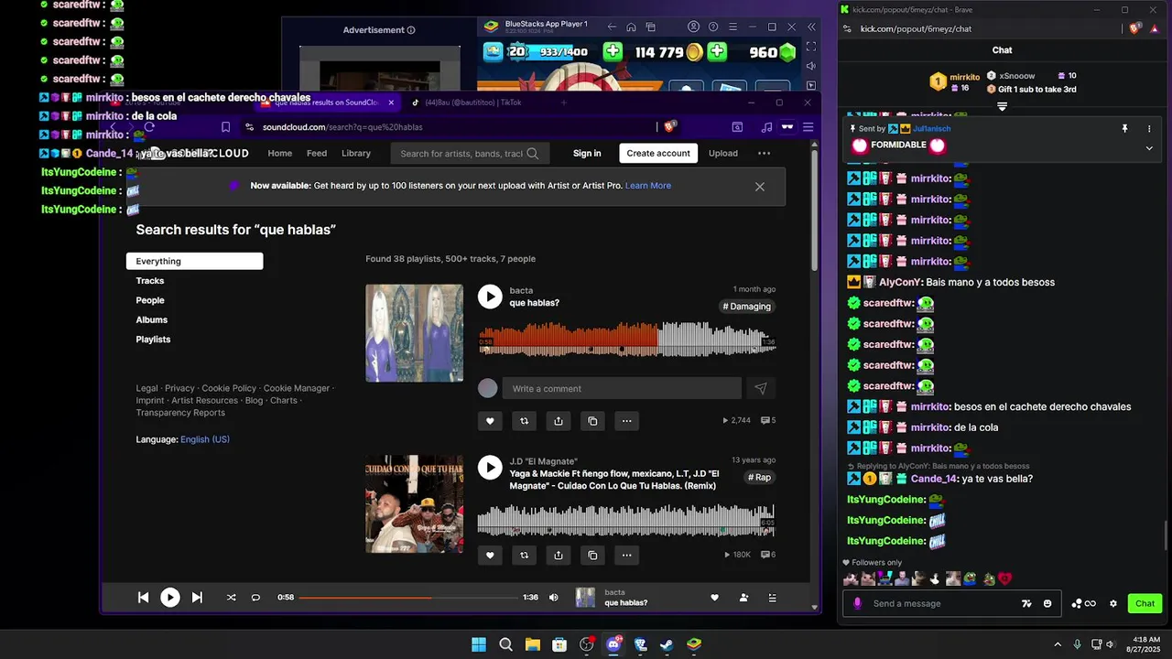Click Upload link in SoundCloud header
1172x659 pixels.
coord(722,153)
